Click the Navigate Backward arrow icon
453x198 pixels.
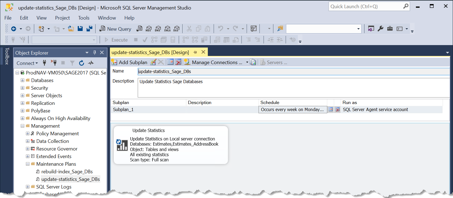click(14, 29)
